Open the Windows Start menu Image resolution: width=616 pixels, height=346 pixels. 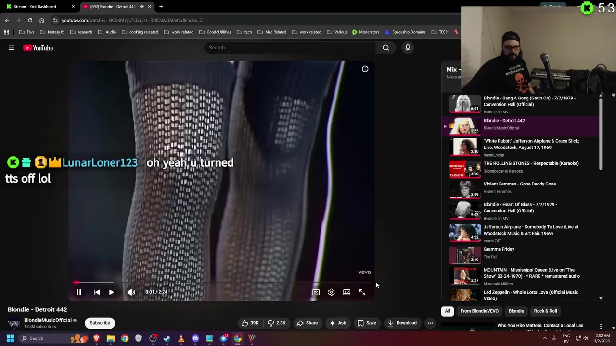[x=10, y=338]
